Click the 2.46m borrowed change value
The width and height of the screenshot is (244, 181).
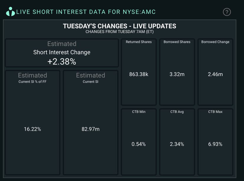pyautogui.click(x=215, y=74)
